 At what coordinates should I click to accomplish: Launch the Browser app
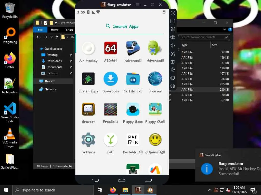(155, 83)
